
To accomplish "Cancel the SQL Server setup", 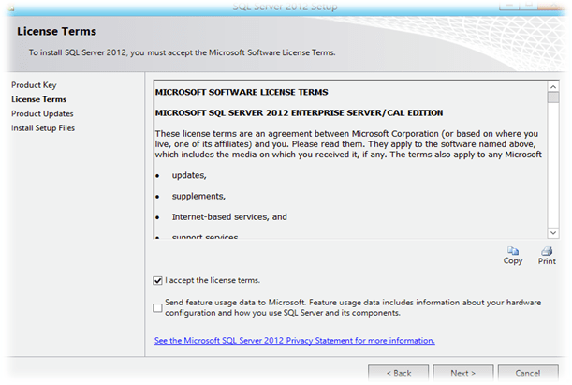I will (528, 373).
